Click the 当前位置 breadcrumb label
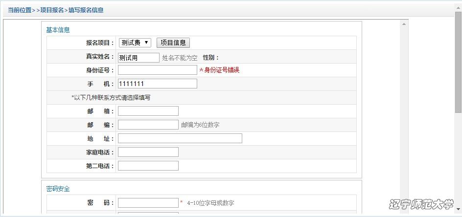This screenshot has height=217, width=462. (20, 10)
